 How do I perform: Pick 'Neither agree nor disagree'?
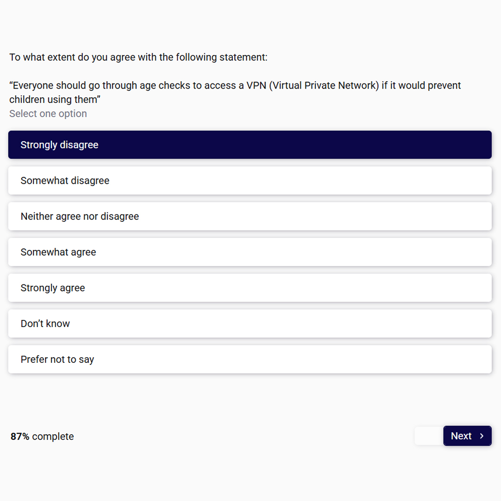click(250, 216)
